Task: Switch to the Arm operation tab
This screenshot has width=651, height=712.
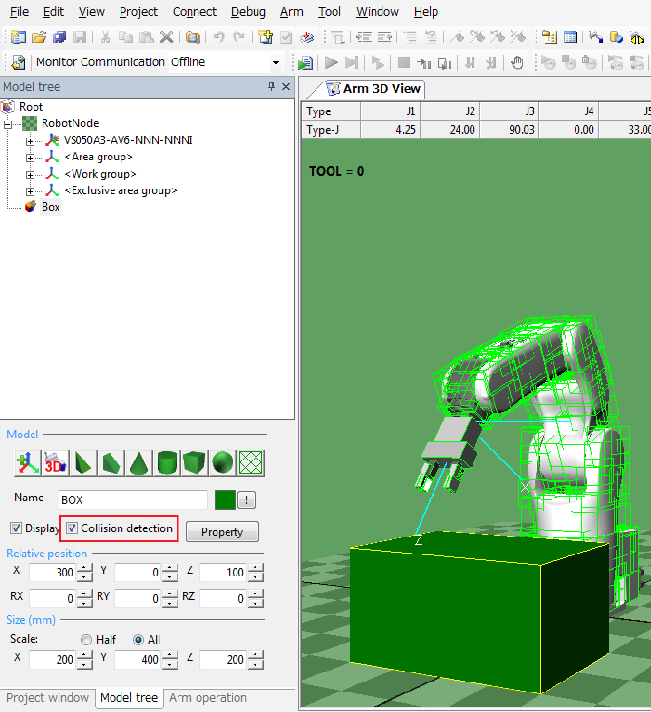Action: pos(208,698)
